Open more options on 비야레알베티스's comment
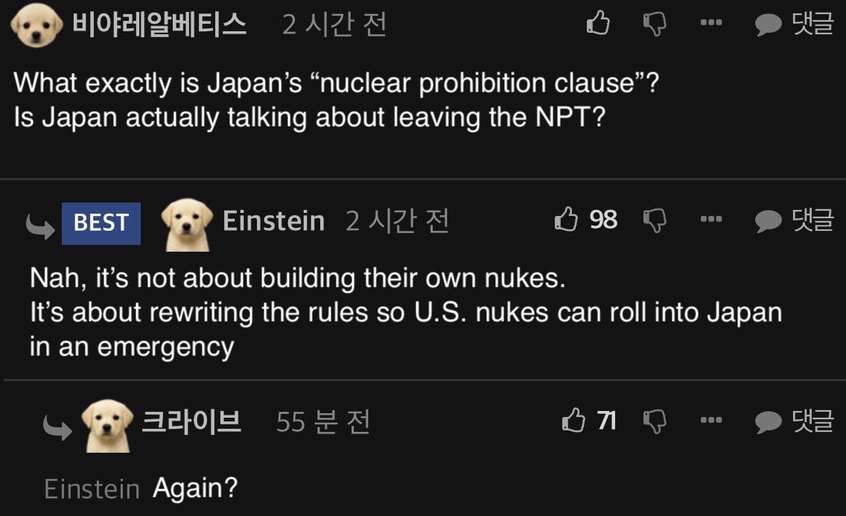The height and width of the screenshot is (516, 846). [x=711, y=24]
